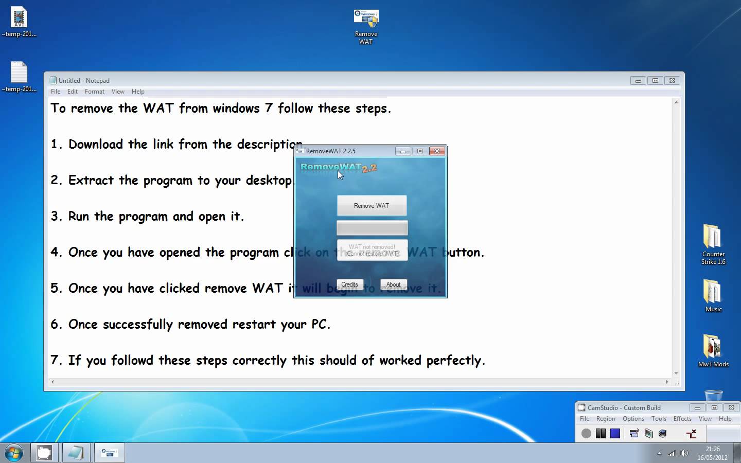This screenshot has height=463, width=741.
Task: Click the RemoveWAT progress bar
Action: tap(372, 228)
